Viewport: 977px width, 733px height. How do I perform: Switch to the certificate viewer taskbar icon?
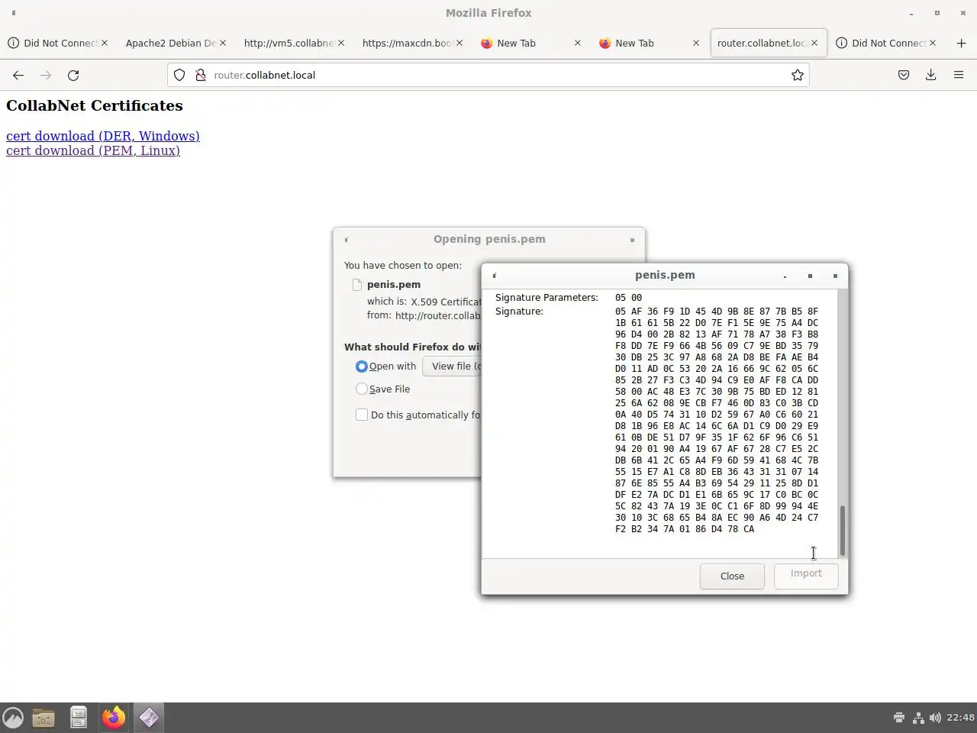(149, 718)
